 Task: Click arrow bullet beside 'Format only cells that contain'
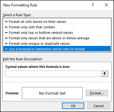7,27
